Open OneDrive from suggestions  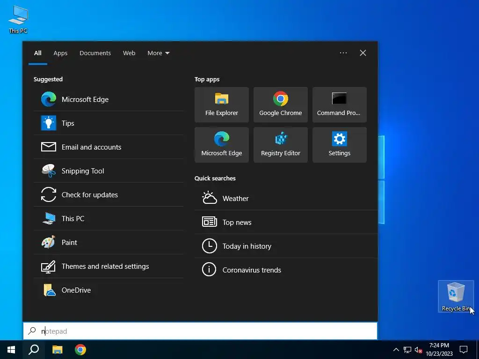tap(109, 290)
